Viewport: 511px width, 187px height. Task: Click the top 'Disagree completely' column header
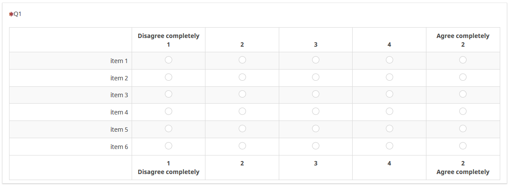pos(168,36)
